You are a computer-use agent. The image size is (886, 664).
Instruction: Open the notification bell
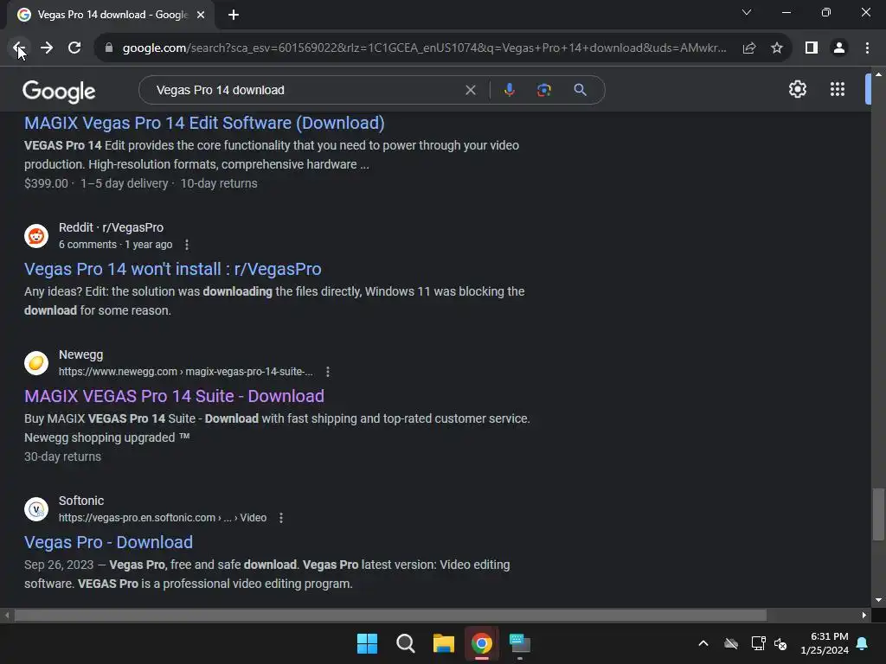tap(863, 643)
